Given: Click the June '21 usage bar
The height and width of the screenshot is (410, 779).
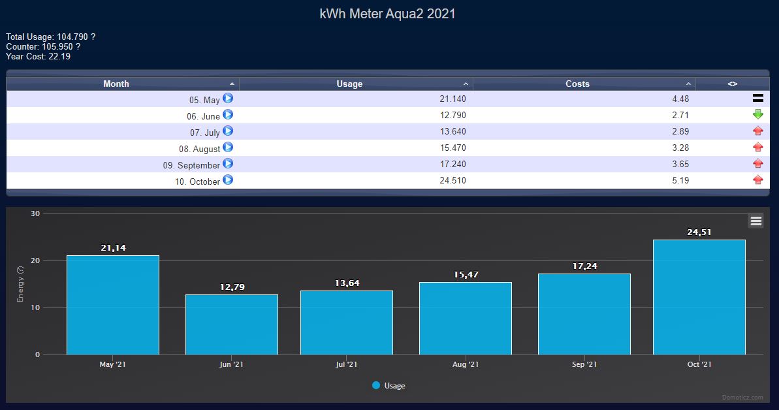Looking at the screenshot, I should pos(231,324).
